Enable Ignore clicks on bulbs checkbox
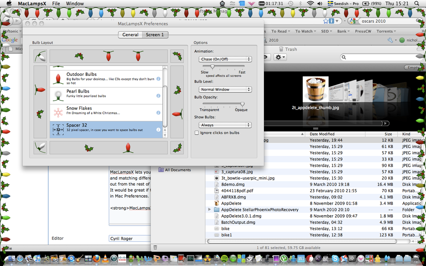 (x=197, y=133)
